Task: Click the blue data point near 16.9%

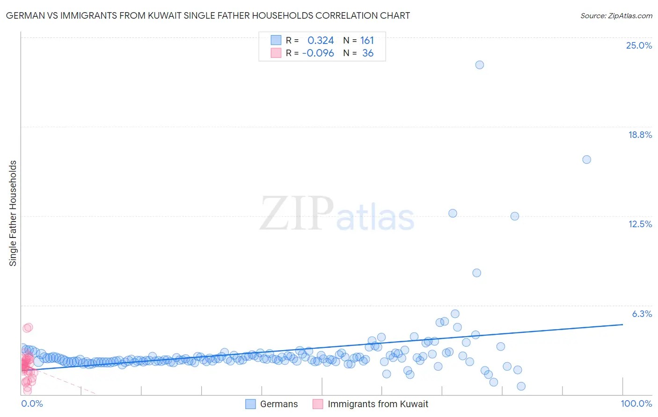Action: [586, 159]
